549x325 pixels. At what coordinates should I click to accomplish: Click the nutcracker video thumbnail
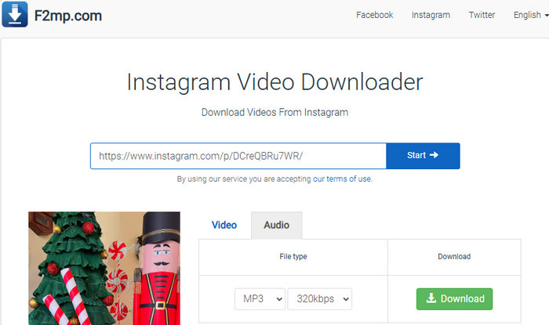click(x=104, y=269)
